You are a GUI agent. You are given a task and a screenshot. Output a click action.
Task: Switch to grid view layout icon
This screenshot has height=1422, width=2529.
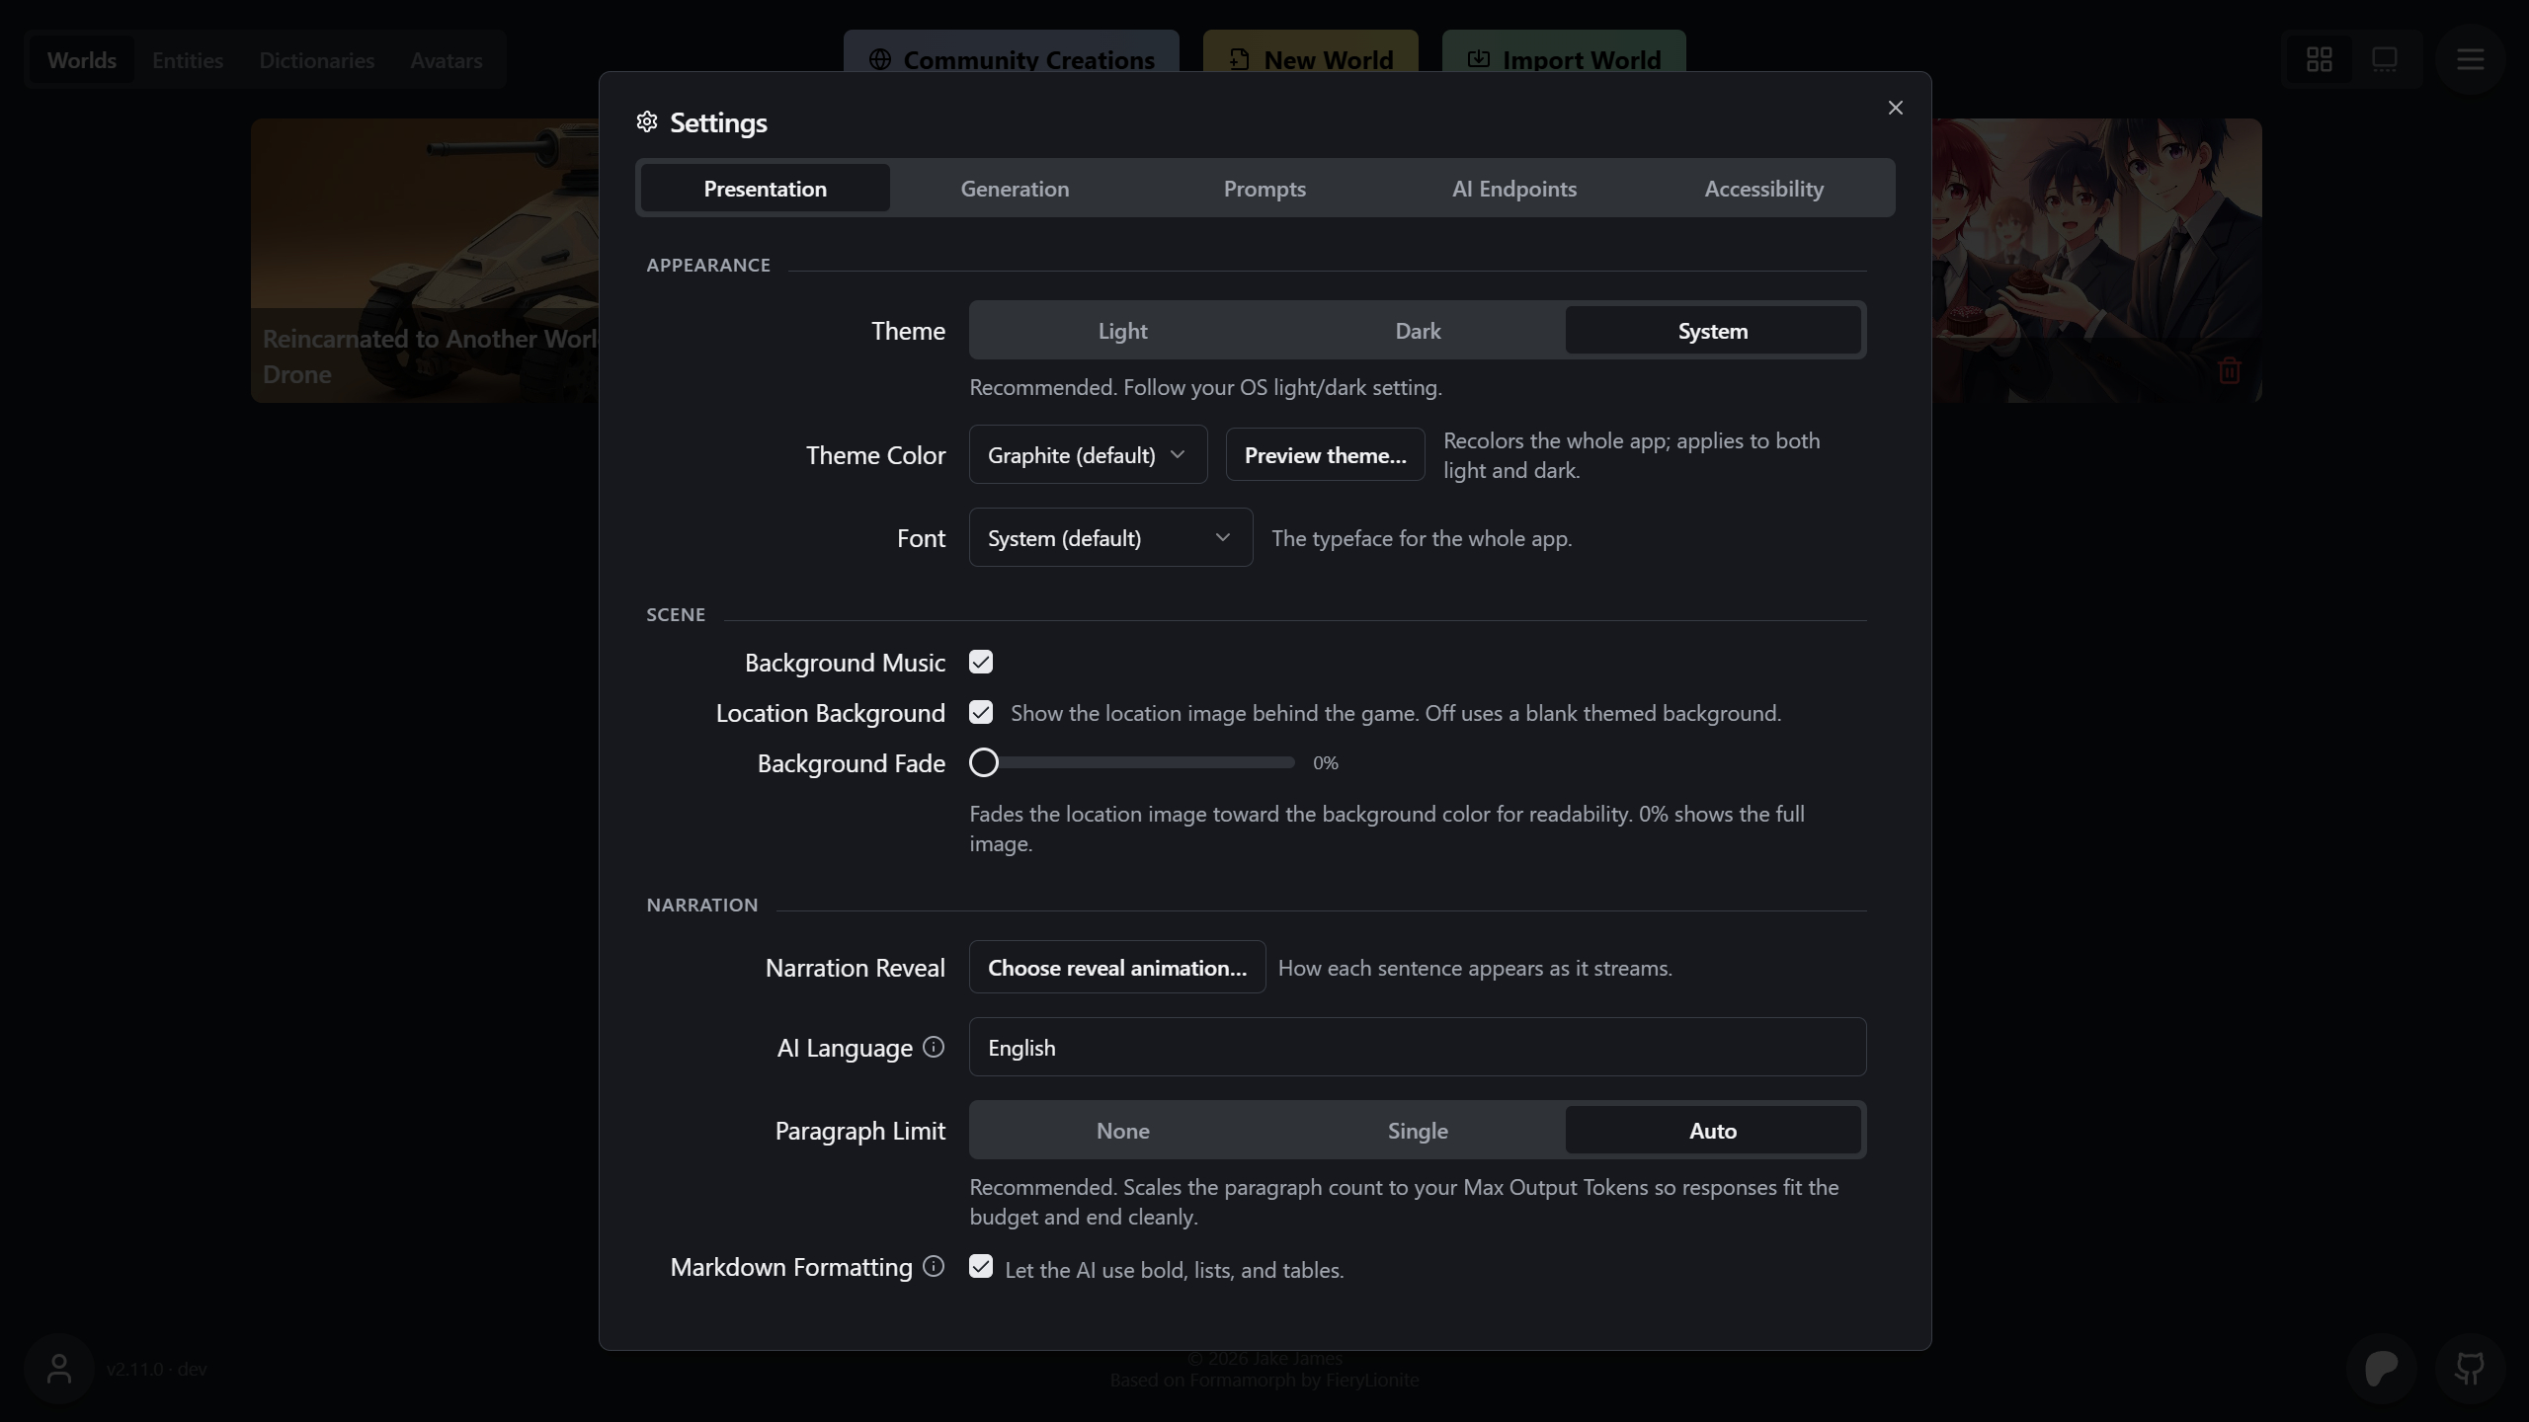coord(2320,60)
